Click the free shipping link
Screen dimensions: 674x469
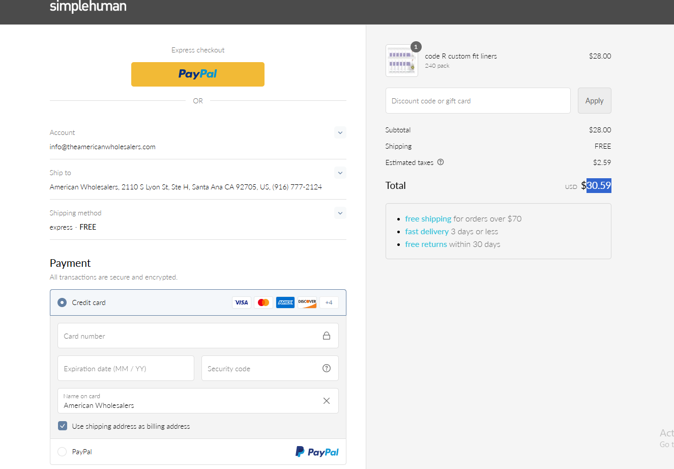pyautogui.click(x=428, y=218)
